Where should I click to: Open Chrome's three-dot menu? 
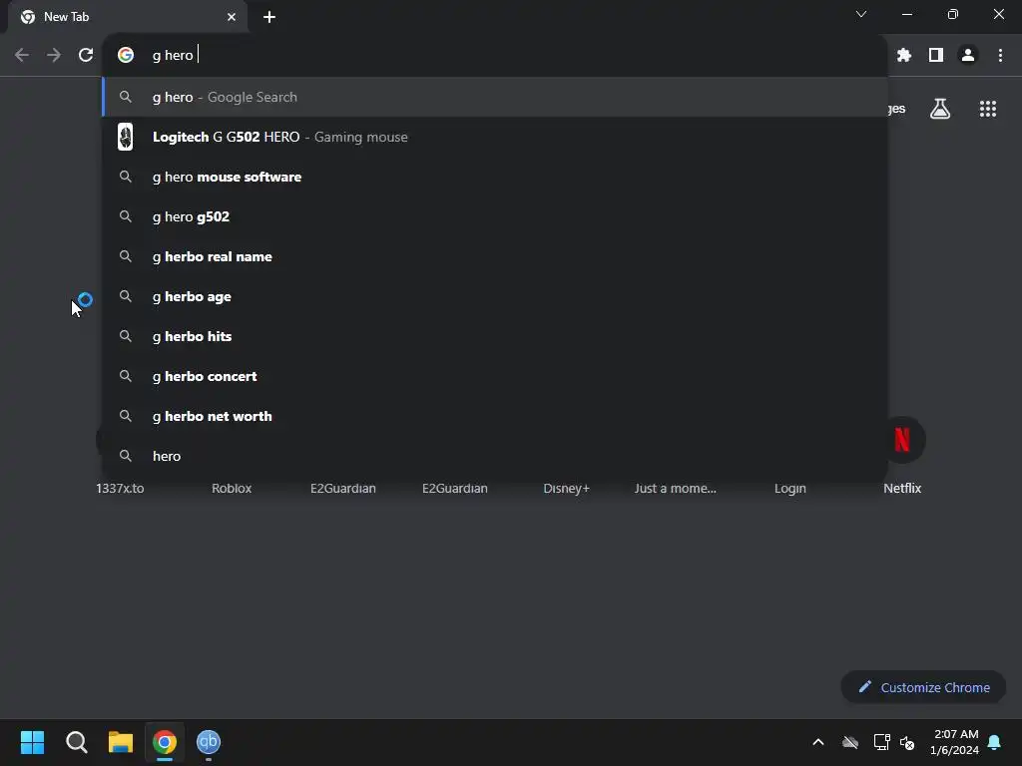pos(1000,56)
